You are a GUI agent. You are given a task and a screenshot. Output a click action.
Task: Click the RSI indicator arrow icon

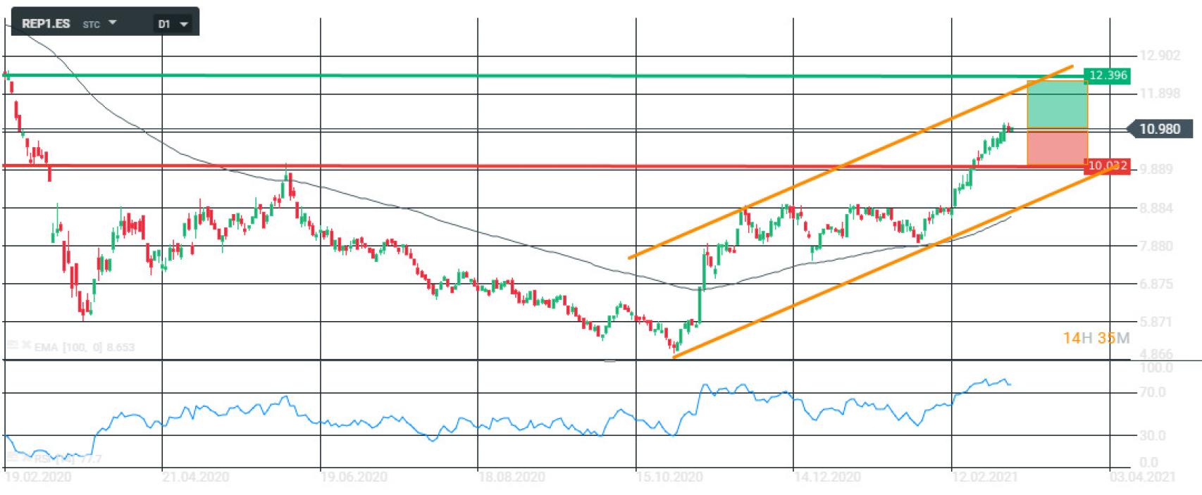click(26, 458)
